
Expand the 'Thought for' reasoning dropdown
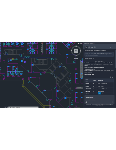(93, 59)
